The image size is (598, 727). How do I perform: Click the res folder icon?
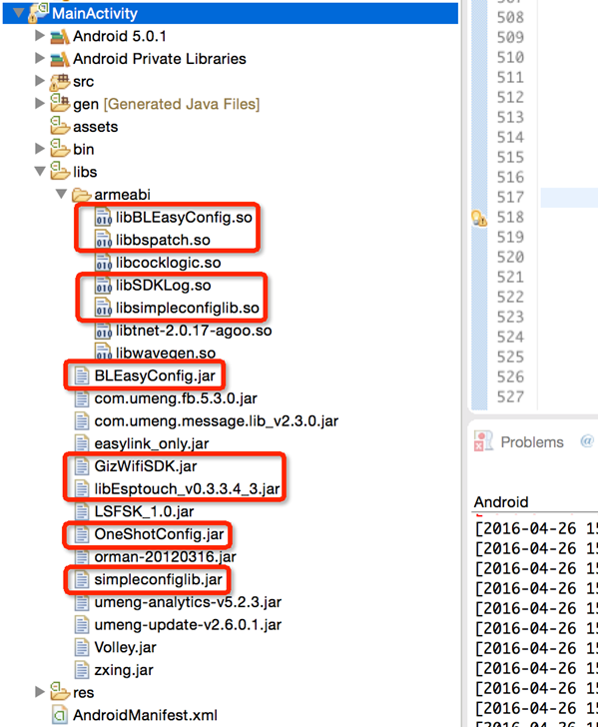click(60, 691)
